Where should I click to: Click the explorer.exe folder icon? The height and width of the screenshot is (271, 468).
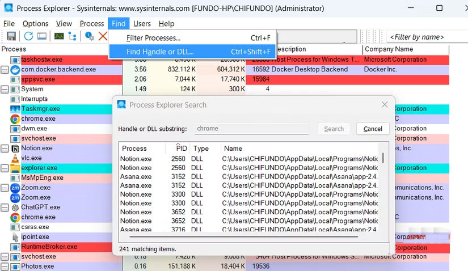[x=15, y=168]
